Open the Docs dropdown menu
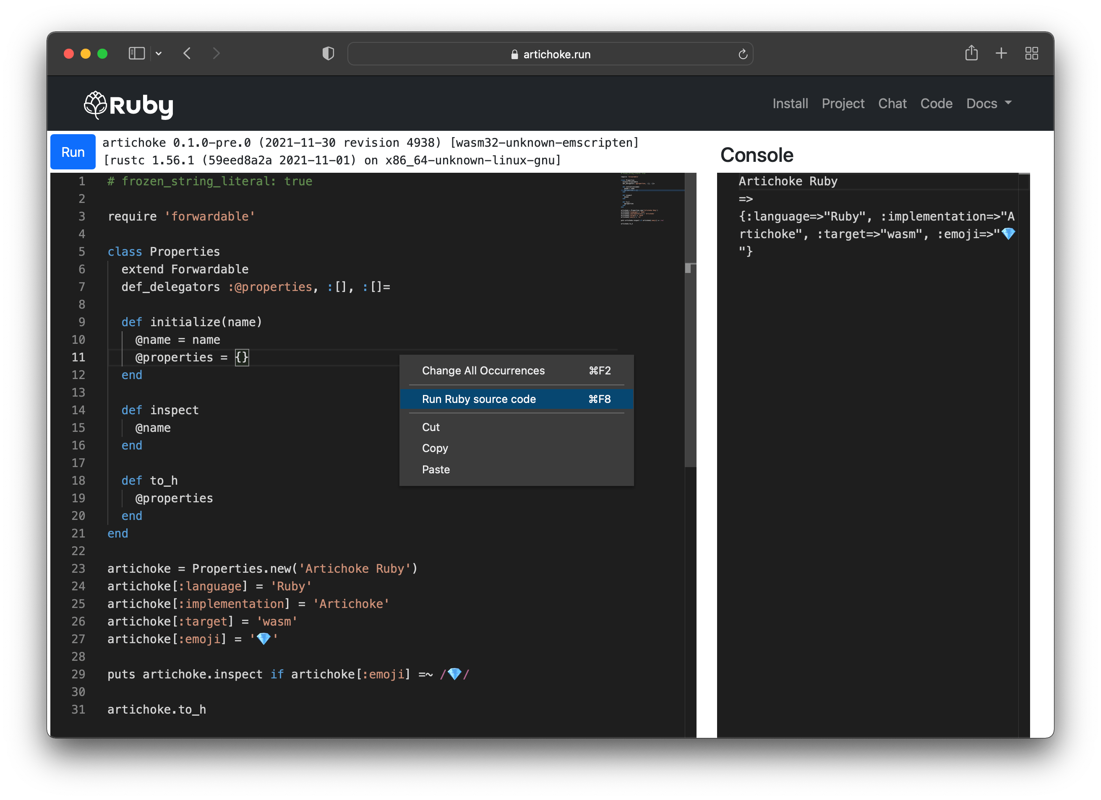The image size is (1101, 800). [x=988, y=103]
